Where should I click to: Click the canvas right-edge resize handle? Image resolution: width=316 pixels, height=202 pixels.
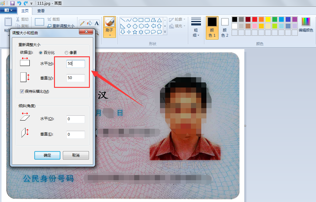[x=245, y=126]
